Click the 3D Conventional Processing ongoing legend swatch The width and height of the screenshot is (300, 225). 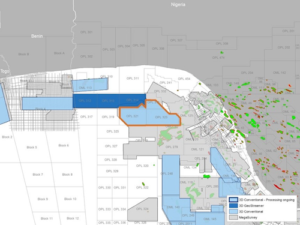233,200
